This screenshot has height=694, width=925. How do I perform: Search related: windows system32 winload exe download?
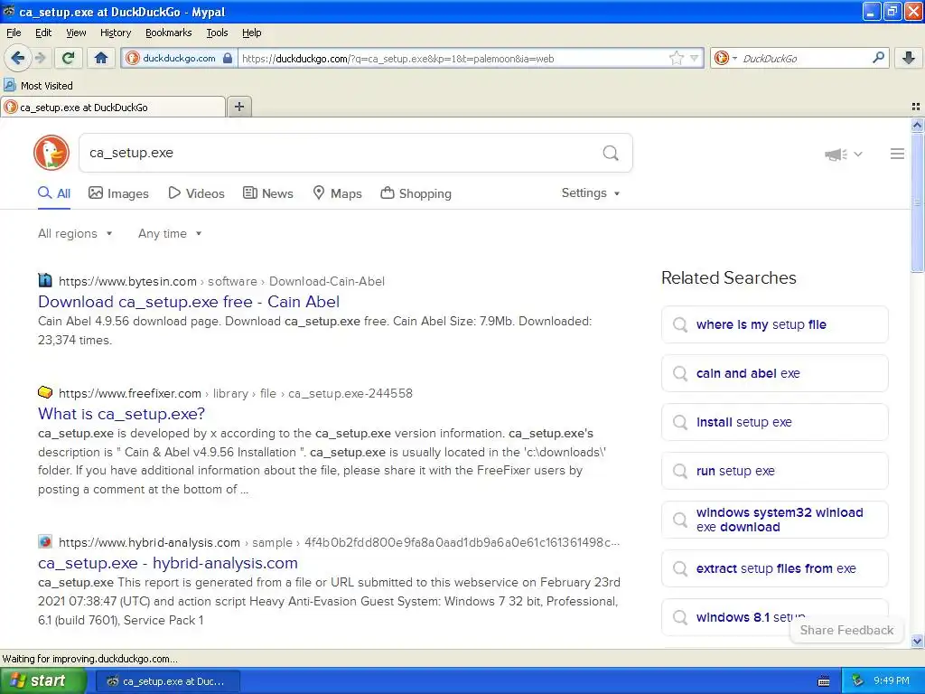coord(774,520)
